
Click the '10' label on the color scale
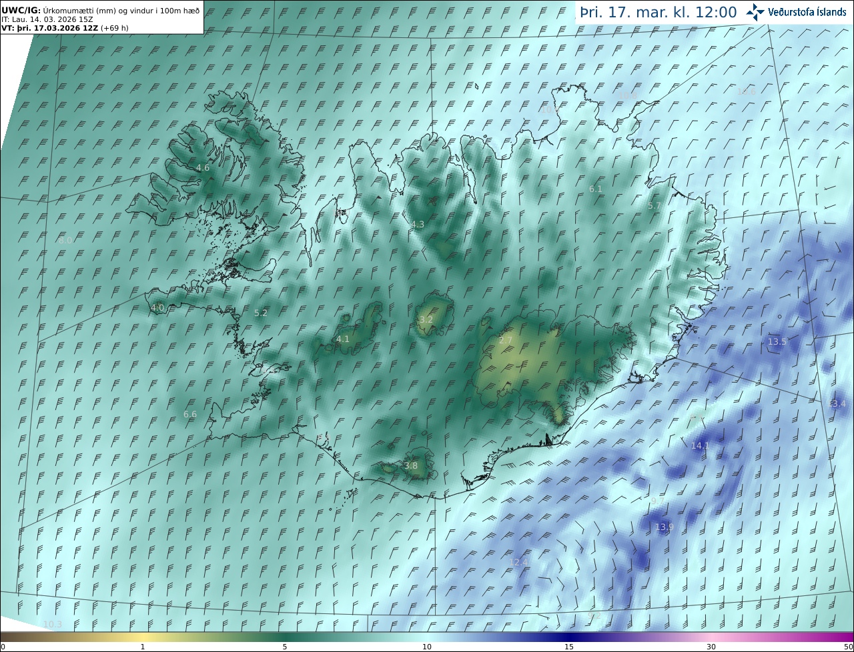(x=427, y=647)
